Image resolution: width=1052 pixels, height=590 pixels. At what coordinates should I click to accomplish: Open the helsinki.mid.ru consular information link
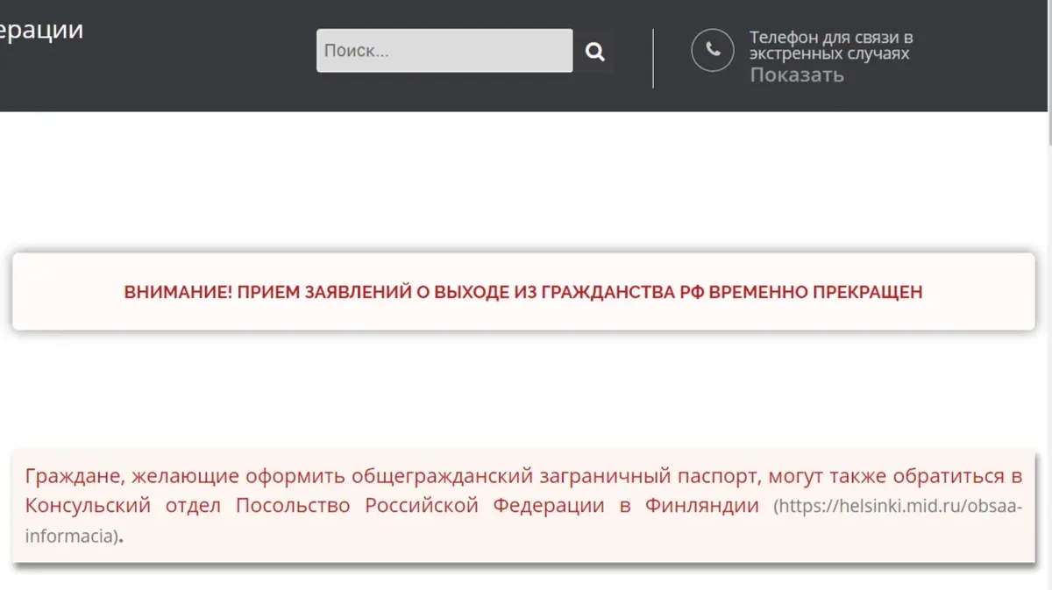coord(897,507)
